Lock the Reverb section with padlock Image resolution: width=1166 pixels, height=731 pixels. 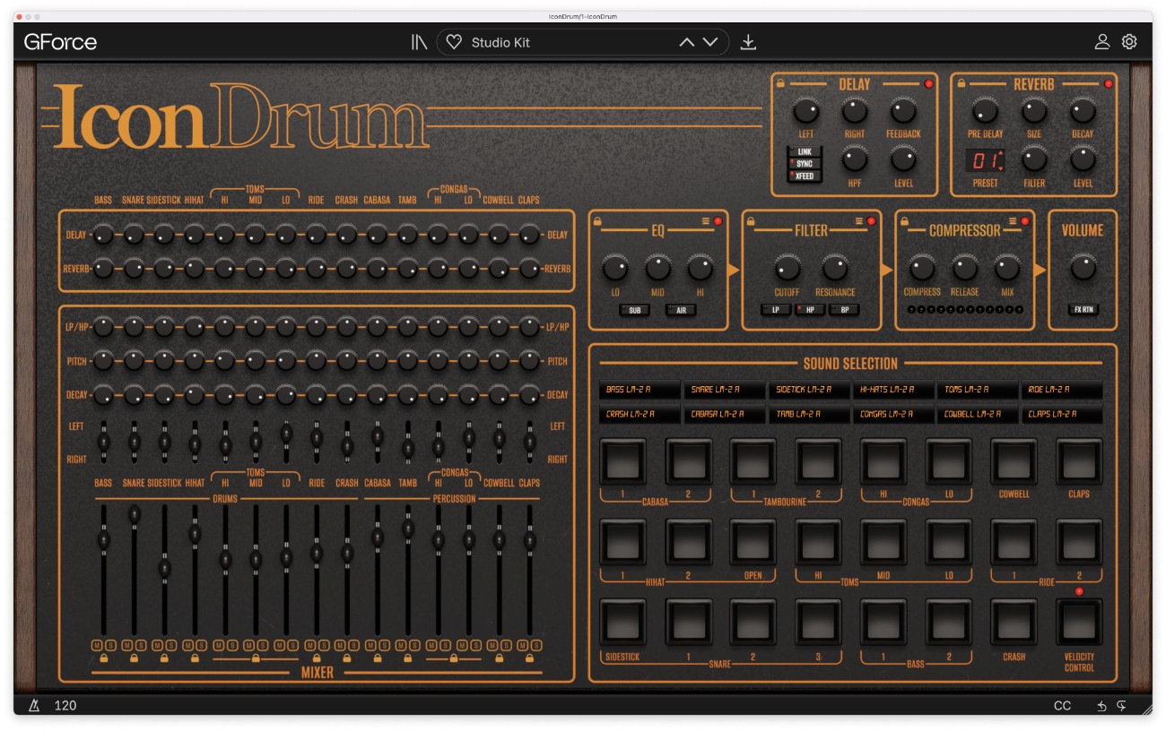962,83
